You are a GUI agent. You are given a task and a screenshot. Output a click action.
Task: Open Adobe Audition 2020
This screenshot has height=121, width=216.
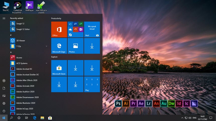point(29,92)
